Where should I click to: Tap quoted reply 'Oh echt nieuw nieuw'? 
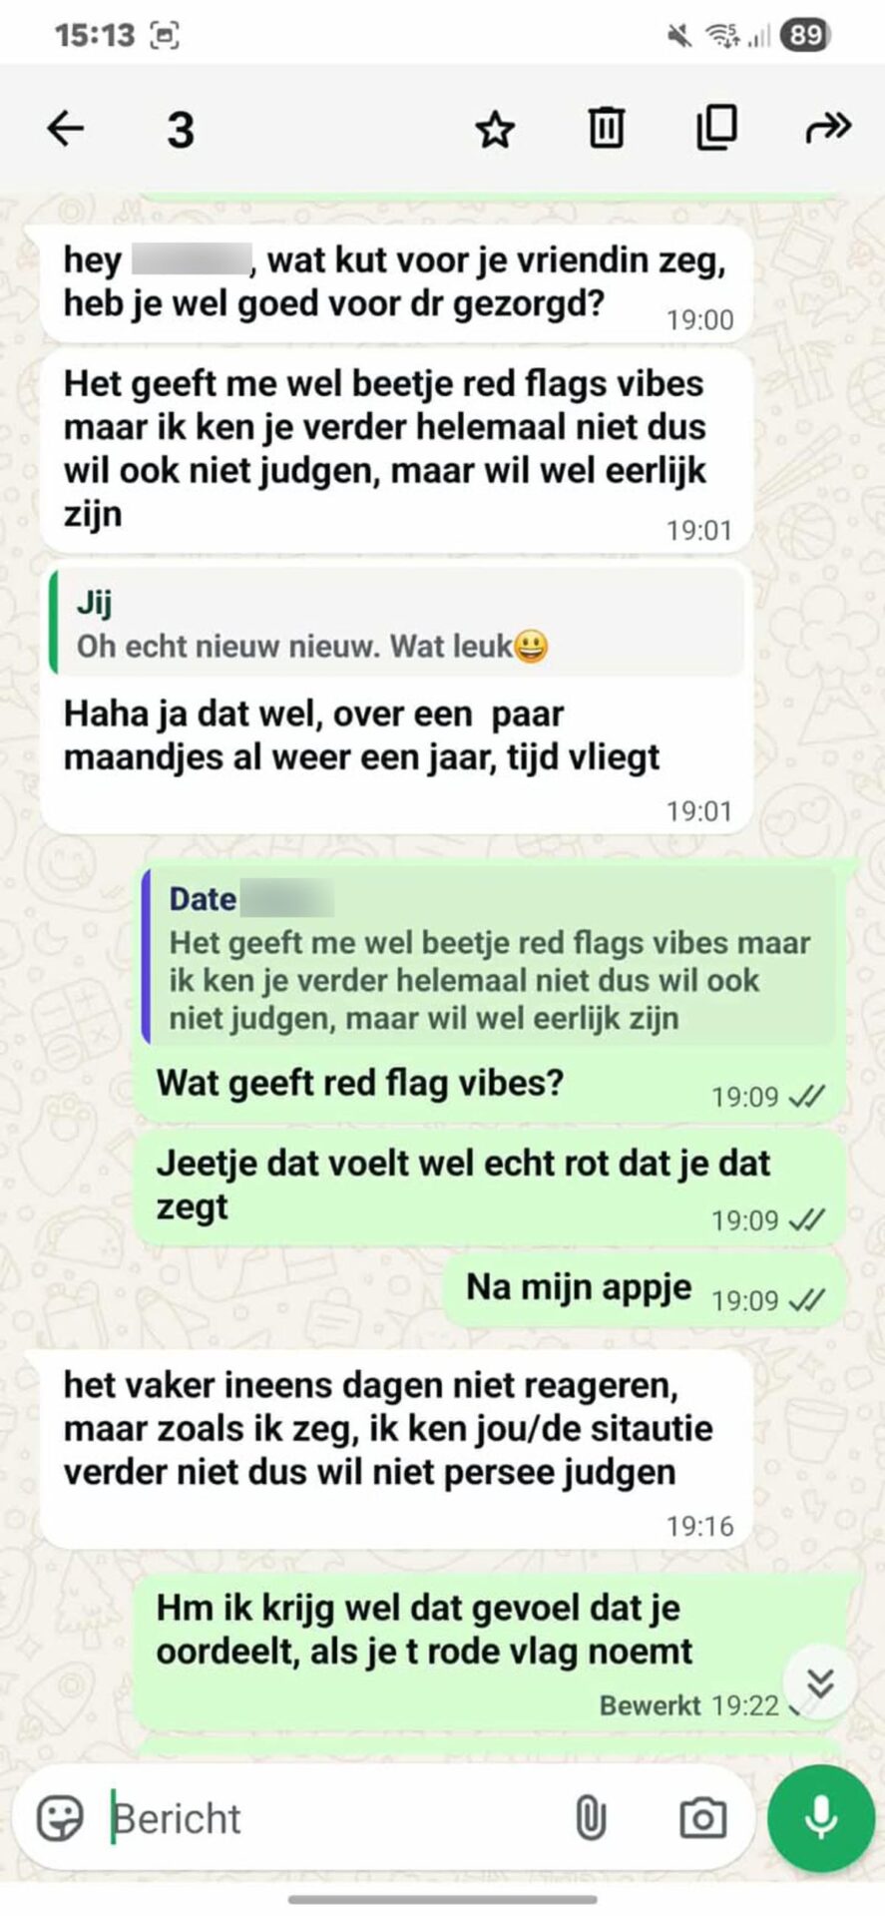pos(397,625)
